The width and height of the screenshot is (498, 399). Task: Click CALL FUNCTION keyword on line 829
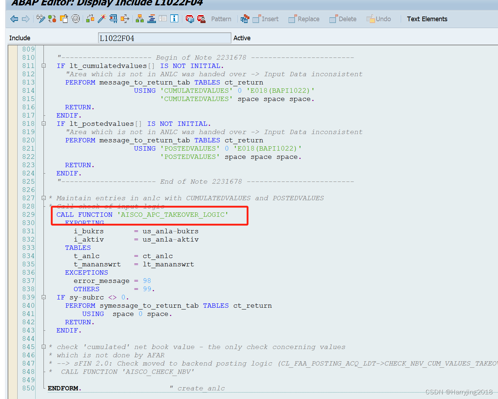click(x=84, y=215)
